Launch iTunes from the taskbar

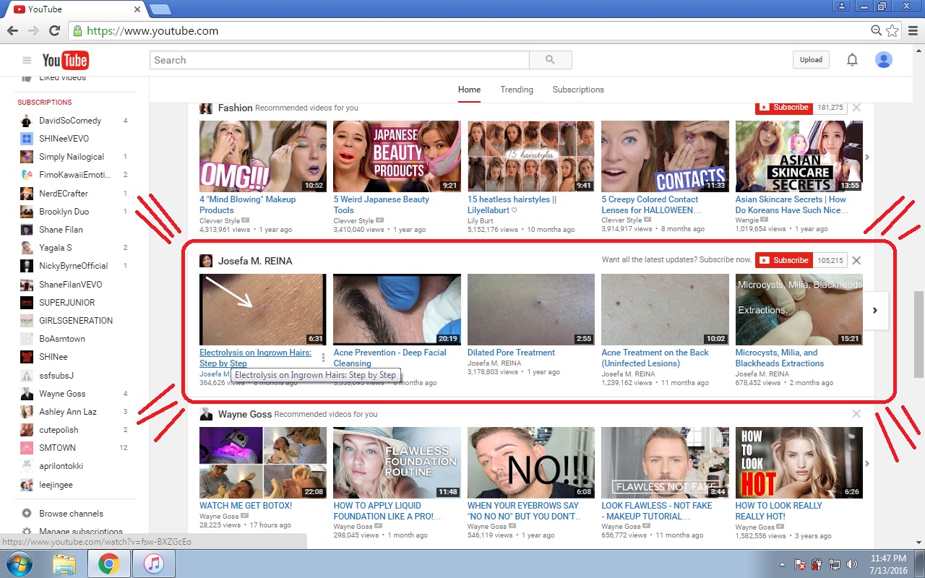pyautogui.click(x=152, y=564)
